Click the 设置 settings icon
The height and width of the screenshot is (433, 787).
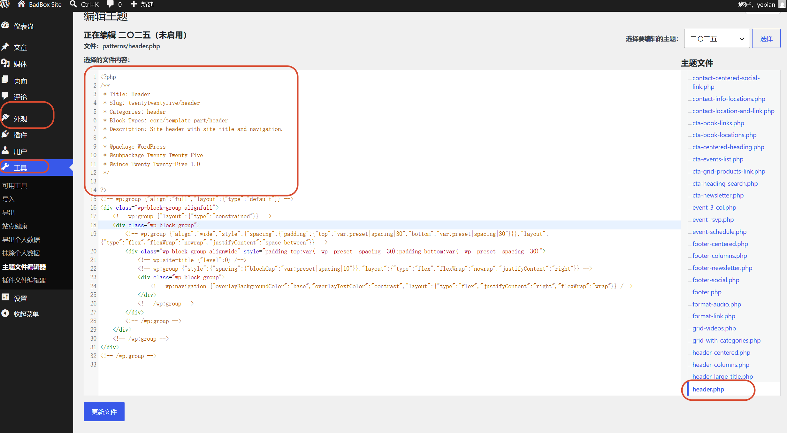5,297
